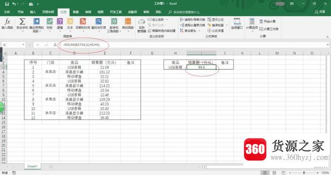Open the Math & Trig (数学和三角函数) dropdown

point(114,25)
